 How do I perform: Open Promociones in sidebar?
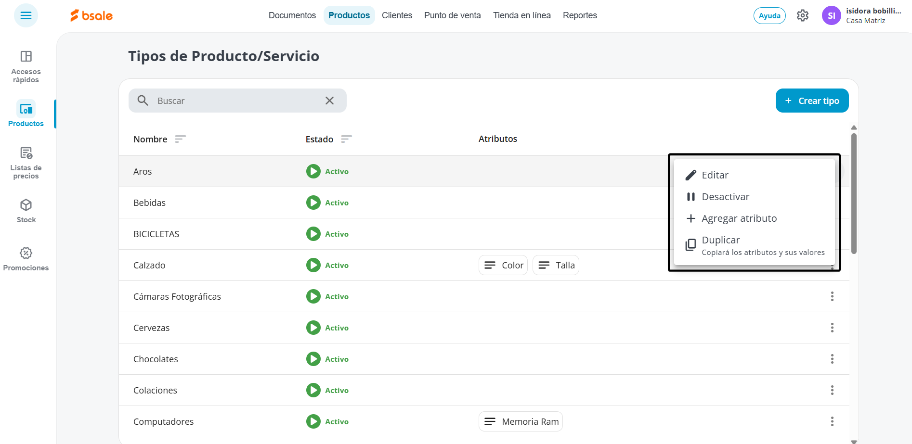coord(26,259)
